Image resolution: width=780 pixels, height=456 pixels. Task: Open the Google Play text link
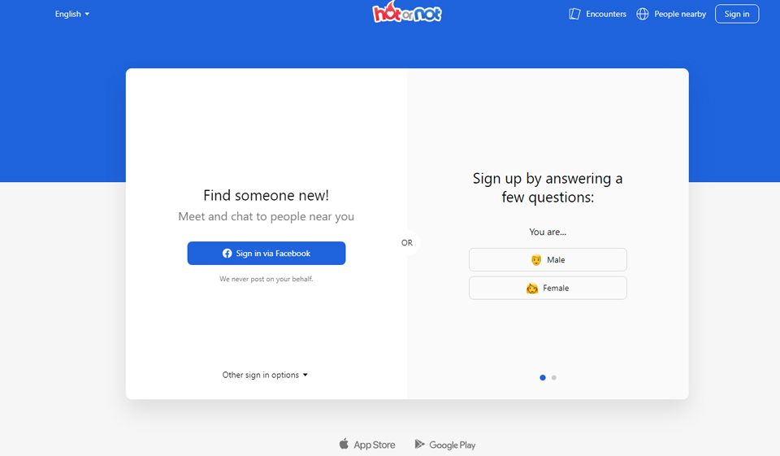click(x=453, y=445)
